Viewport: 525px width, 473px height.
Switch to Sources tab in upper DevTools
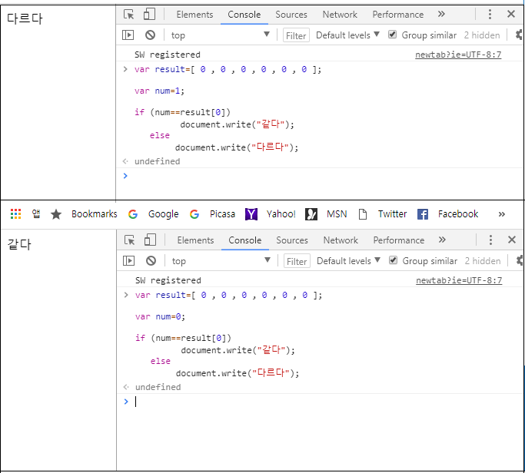(x=291, y=15)
